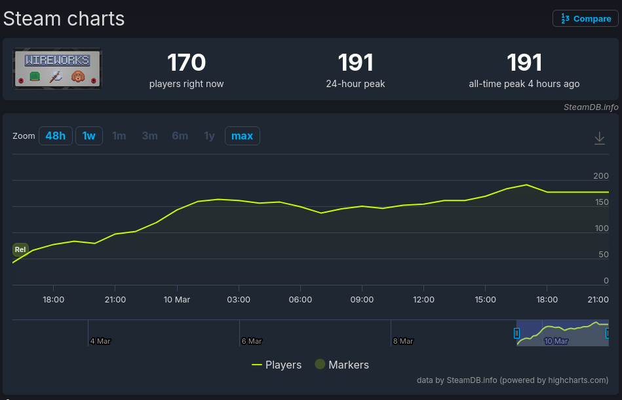This screenshot has width=622, height=400.
Task: Open the Wireworks game thumbnail
Action: 57,69
